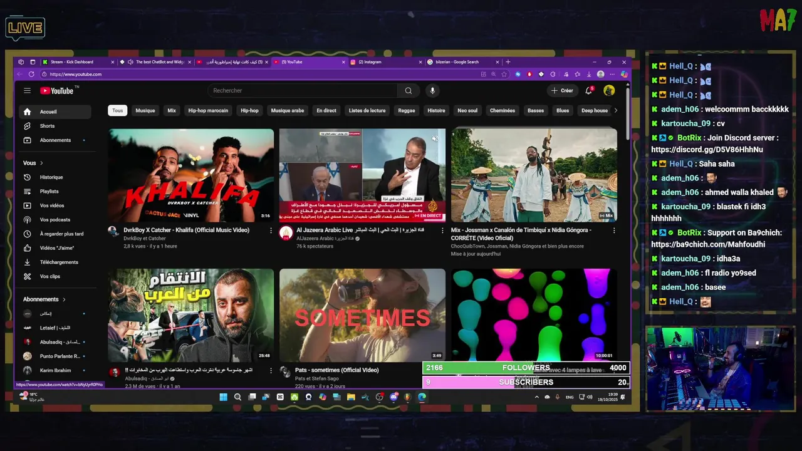
Task: Reload the page with the browser refresh icon
Action: [31, 74]
